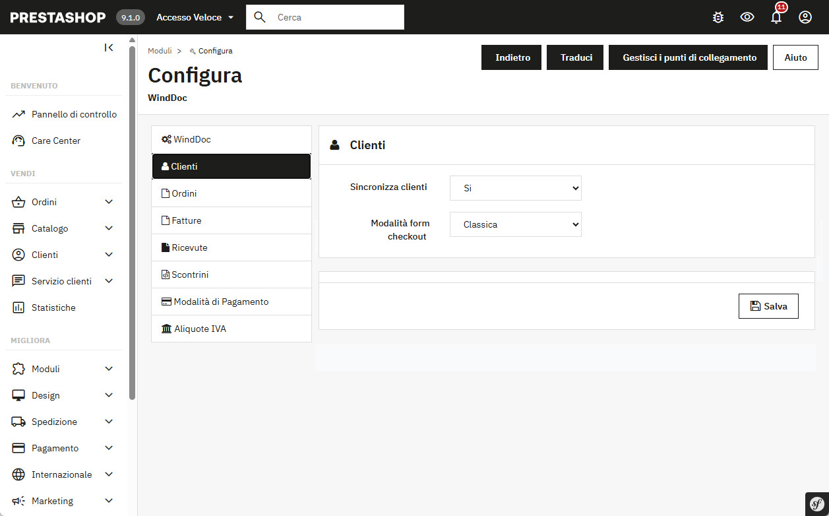Click the Aiuto button

click(795, 57)
